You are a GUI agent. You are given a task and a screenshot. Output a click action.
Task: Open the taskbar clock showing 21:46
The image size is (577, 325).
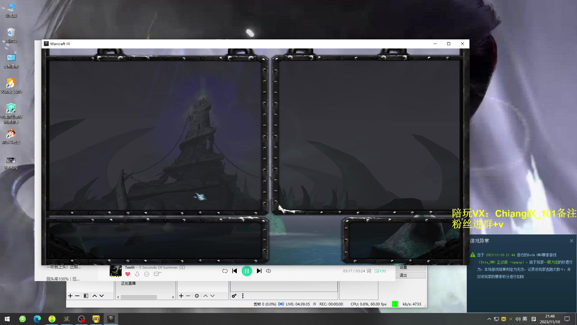pyautogui.click(x=550, y=319)
